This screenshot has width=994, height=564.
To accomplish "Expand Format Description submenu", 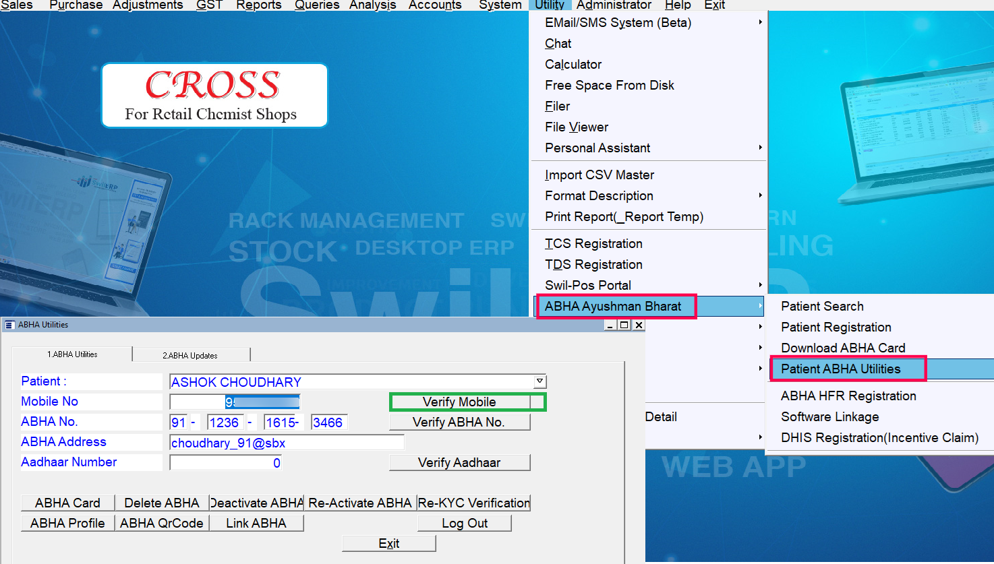I will pos(649,195).
